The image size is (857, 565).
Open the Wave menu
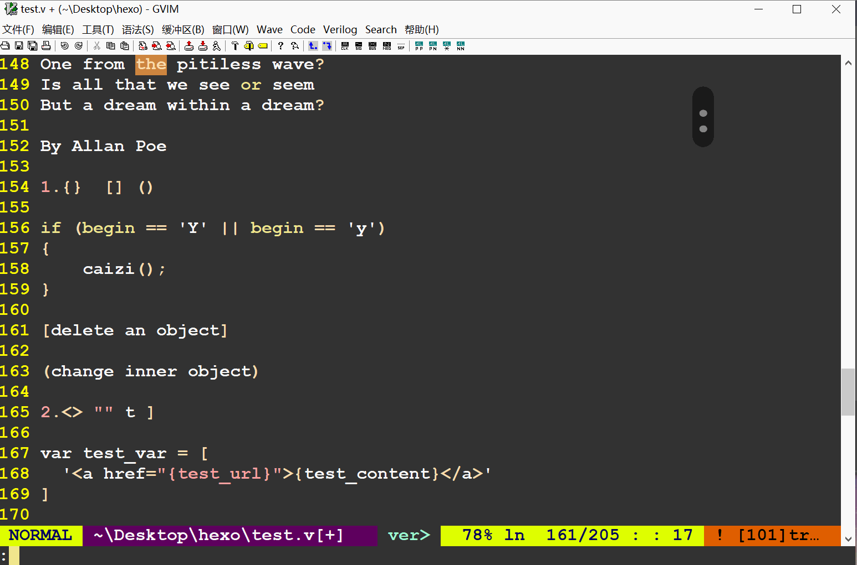coord(269,29)
